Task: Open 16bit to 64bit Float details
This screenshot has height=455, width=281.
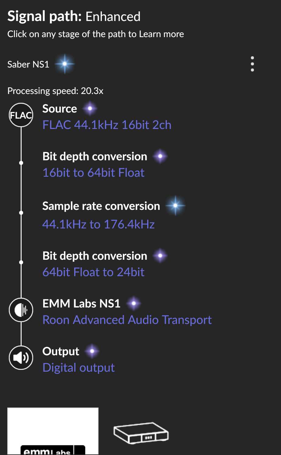Action: point(93,173)
